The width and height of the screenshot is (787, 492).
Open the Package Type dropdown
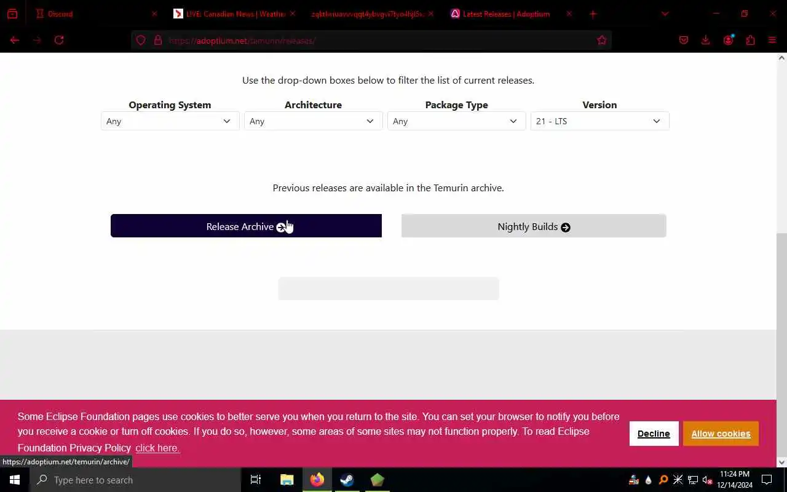[456, 121]
